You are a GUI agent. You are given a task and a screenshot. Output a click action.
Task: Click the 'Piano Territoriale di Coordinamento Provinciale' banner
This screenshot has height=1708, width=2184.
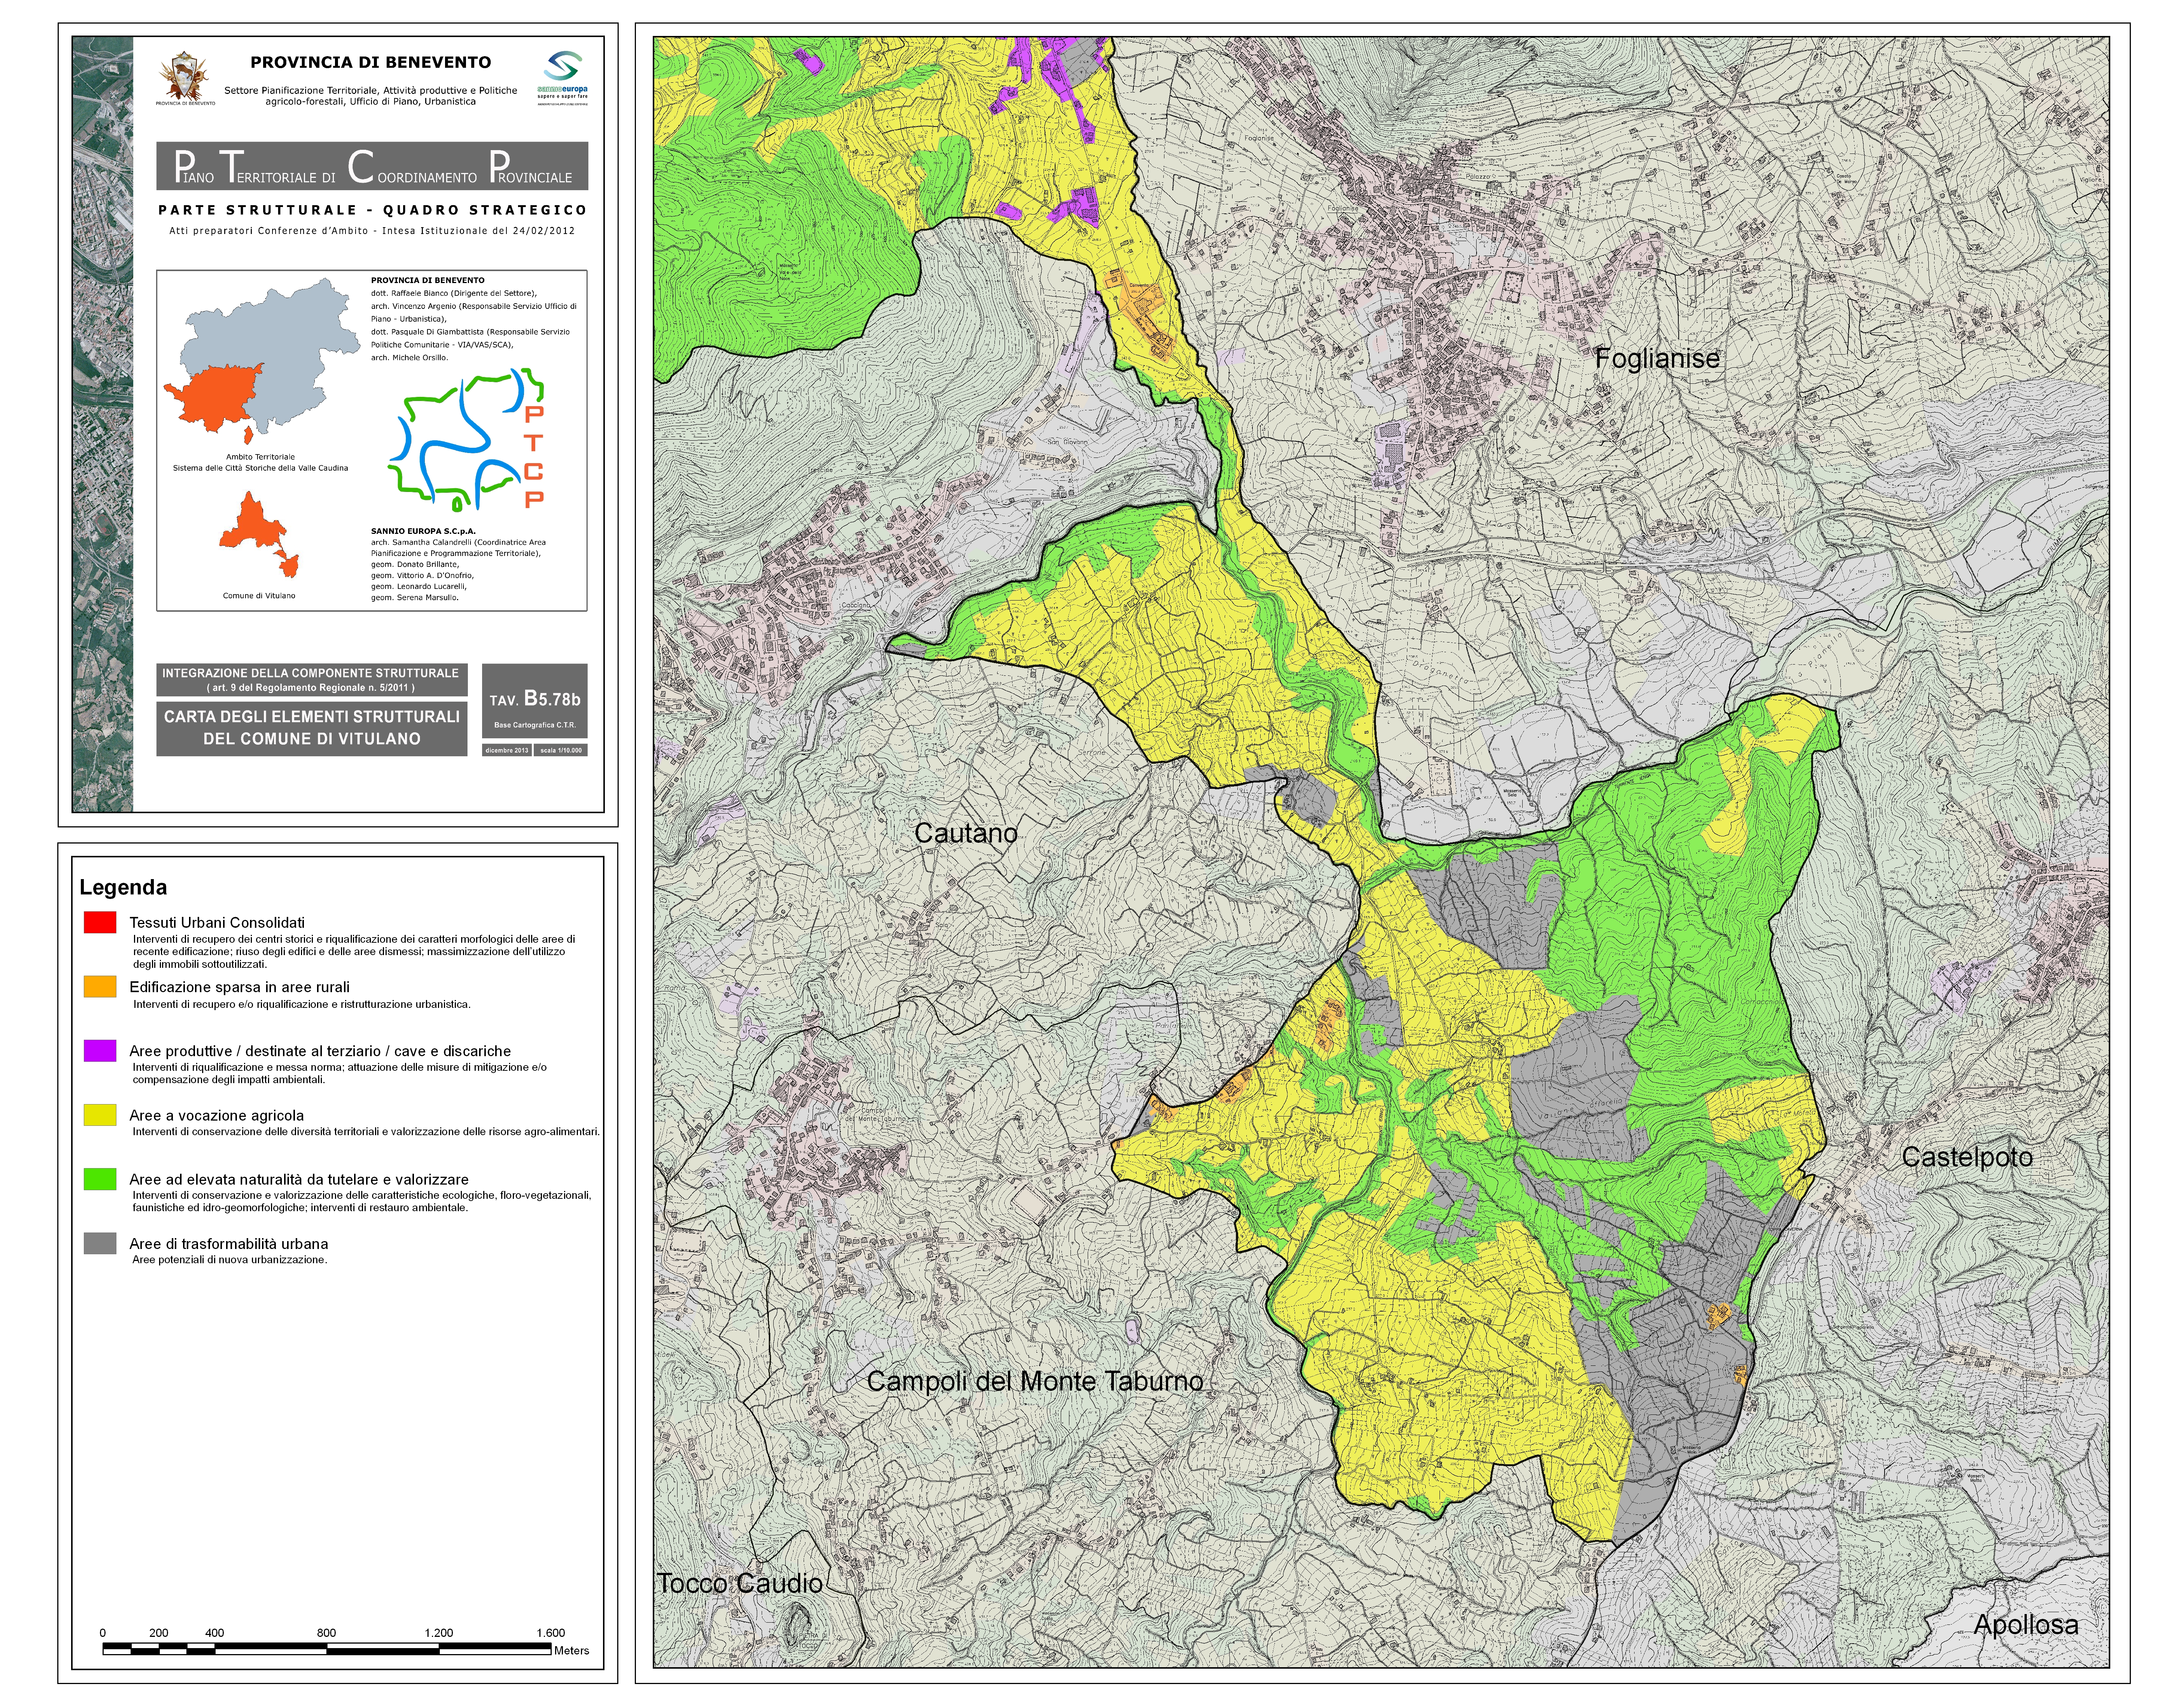pos(372,166)
